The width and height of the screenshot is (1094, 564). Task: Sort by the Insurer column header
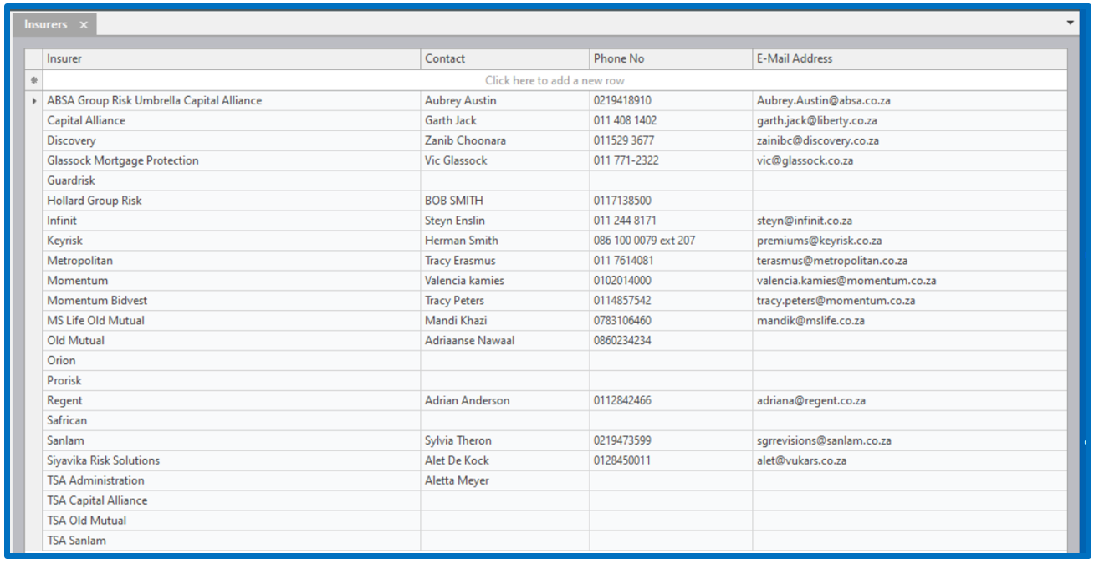pos(232,58)
